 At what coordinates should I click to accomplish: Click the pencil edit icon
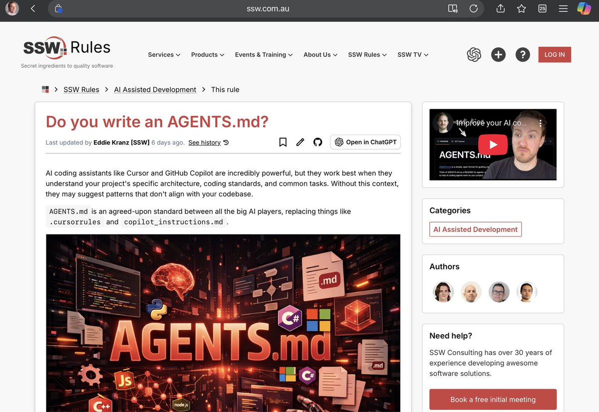tap(300, 142)
